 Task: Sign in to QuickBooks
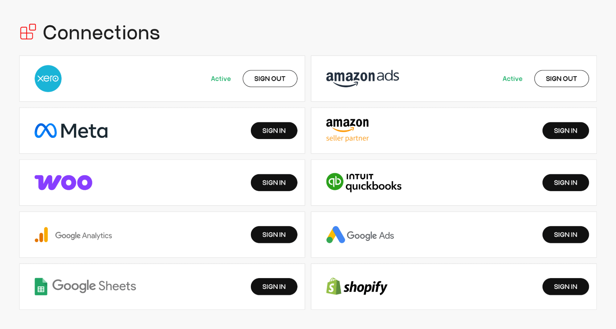click(565, 182)
